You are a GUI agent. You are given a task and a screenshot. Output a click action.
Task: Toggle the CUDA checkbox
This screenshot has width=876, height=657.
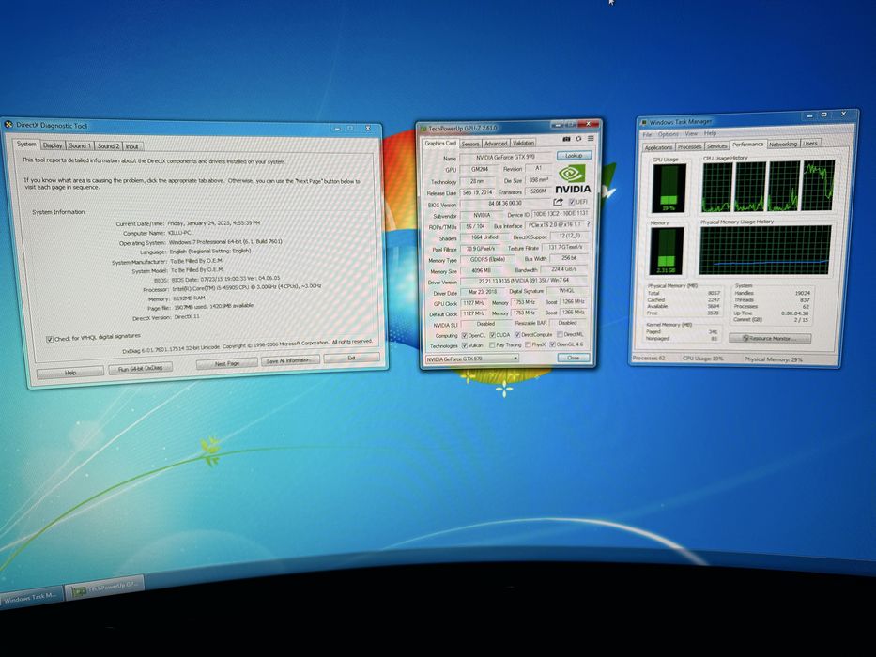coord(492,335)
